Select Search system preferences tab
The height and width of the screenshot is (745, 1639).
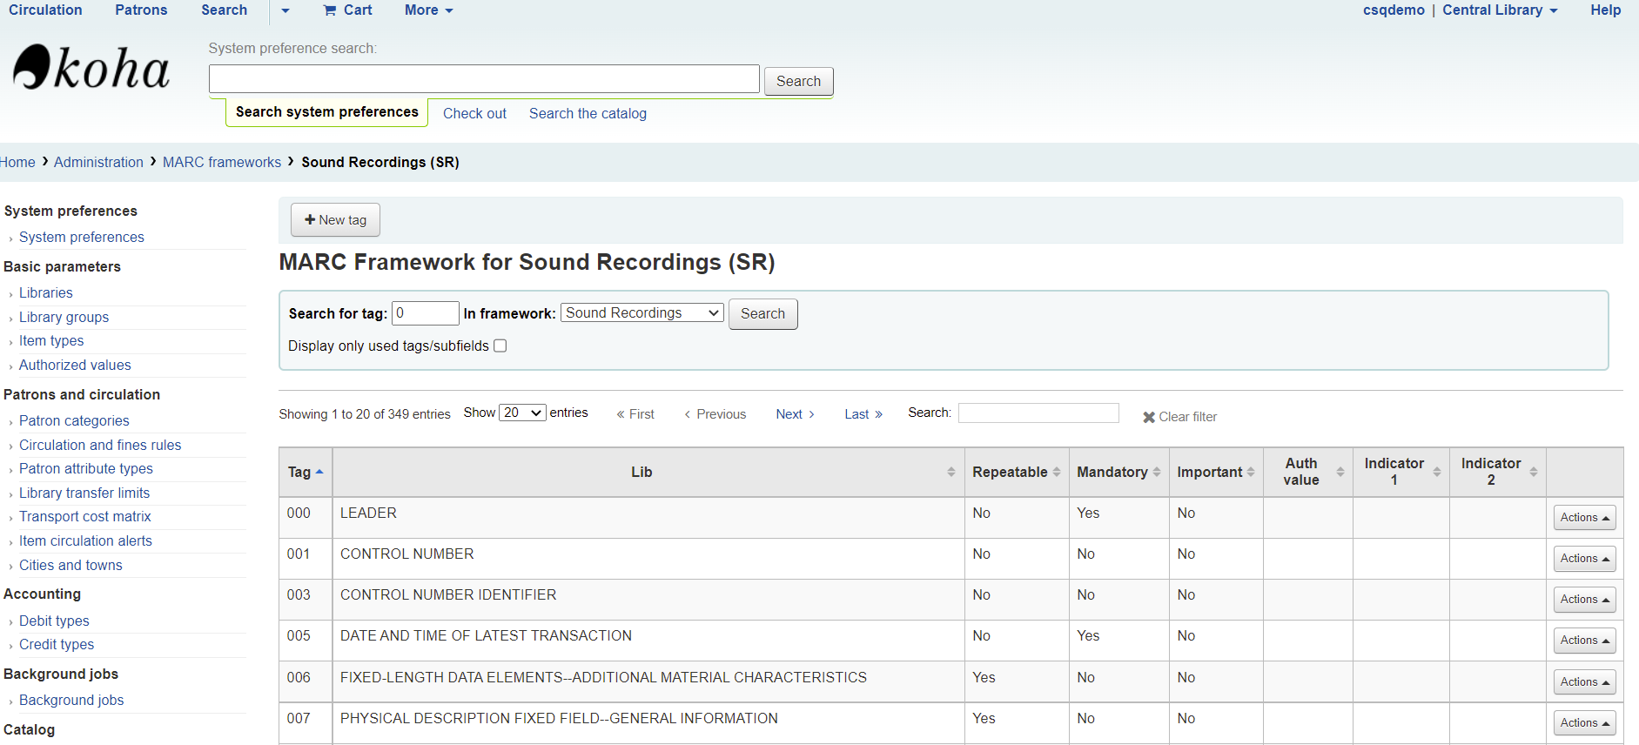point(326,112)
